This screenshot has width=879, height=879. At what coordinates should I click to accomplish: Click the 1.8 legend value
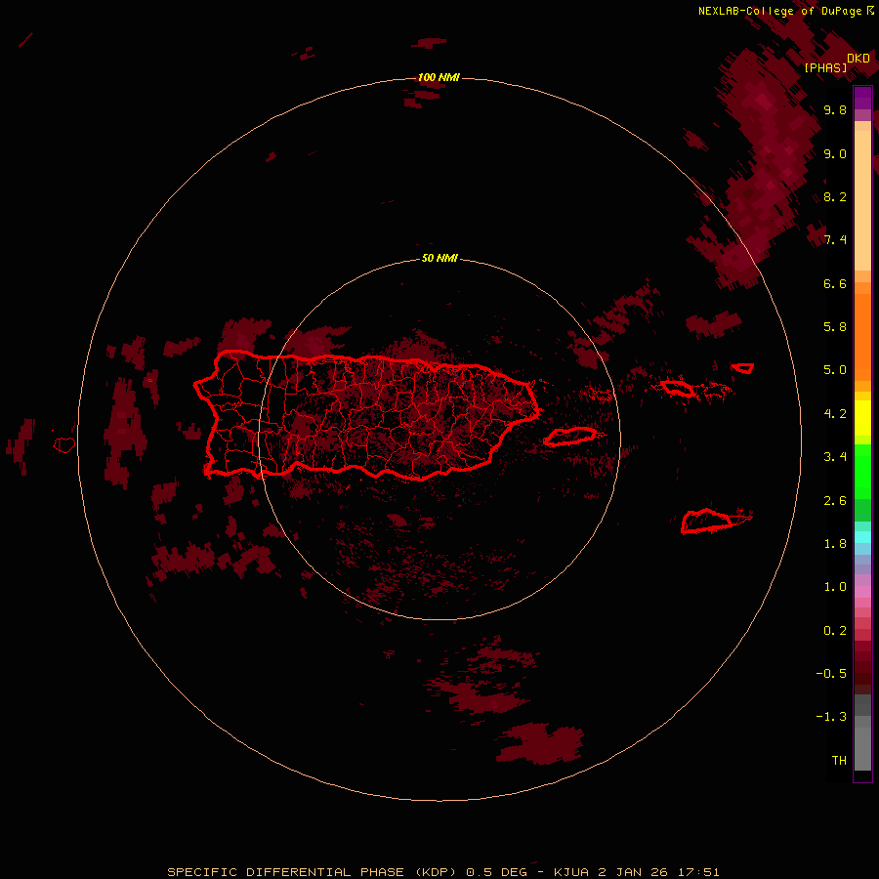click(x=835, y=544)
